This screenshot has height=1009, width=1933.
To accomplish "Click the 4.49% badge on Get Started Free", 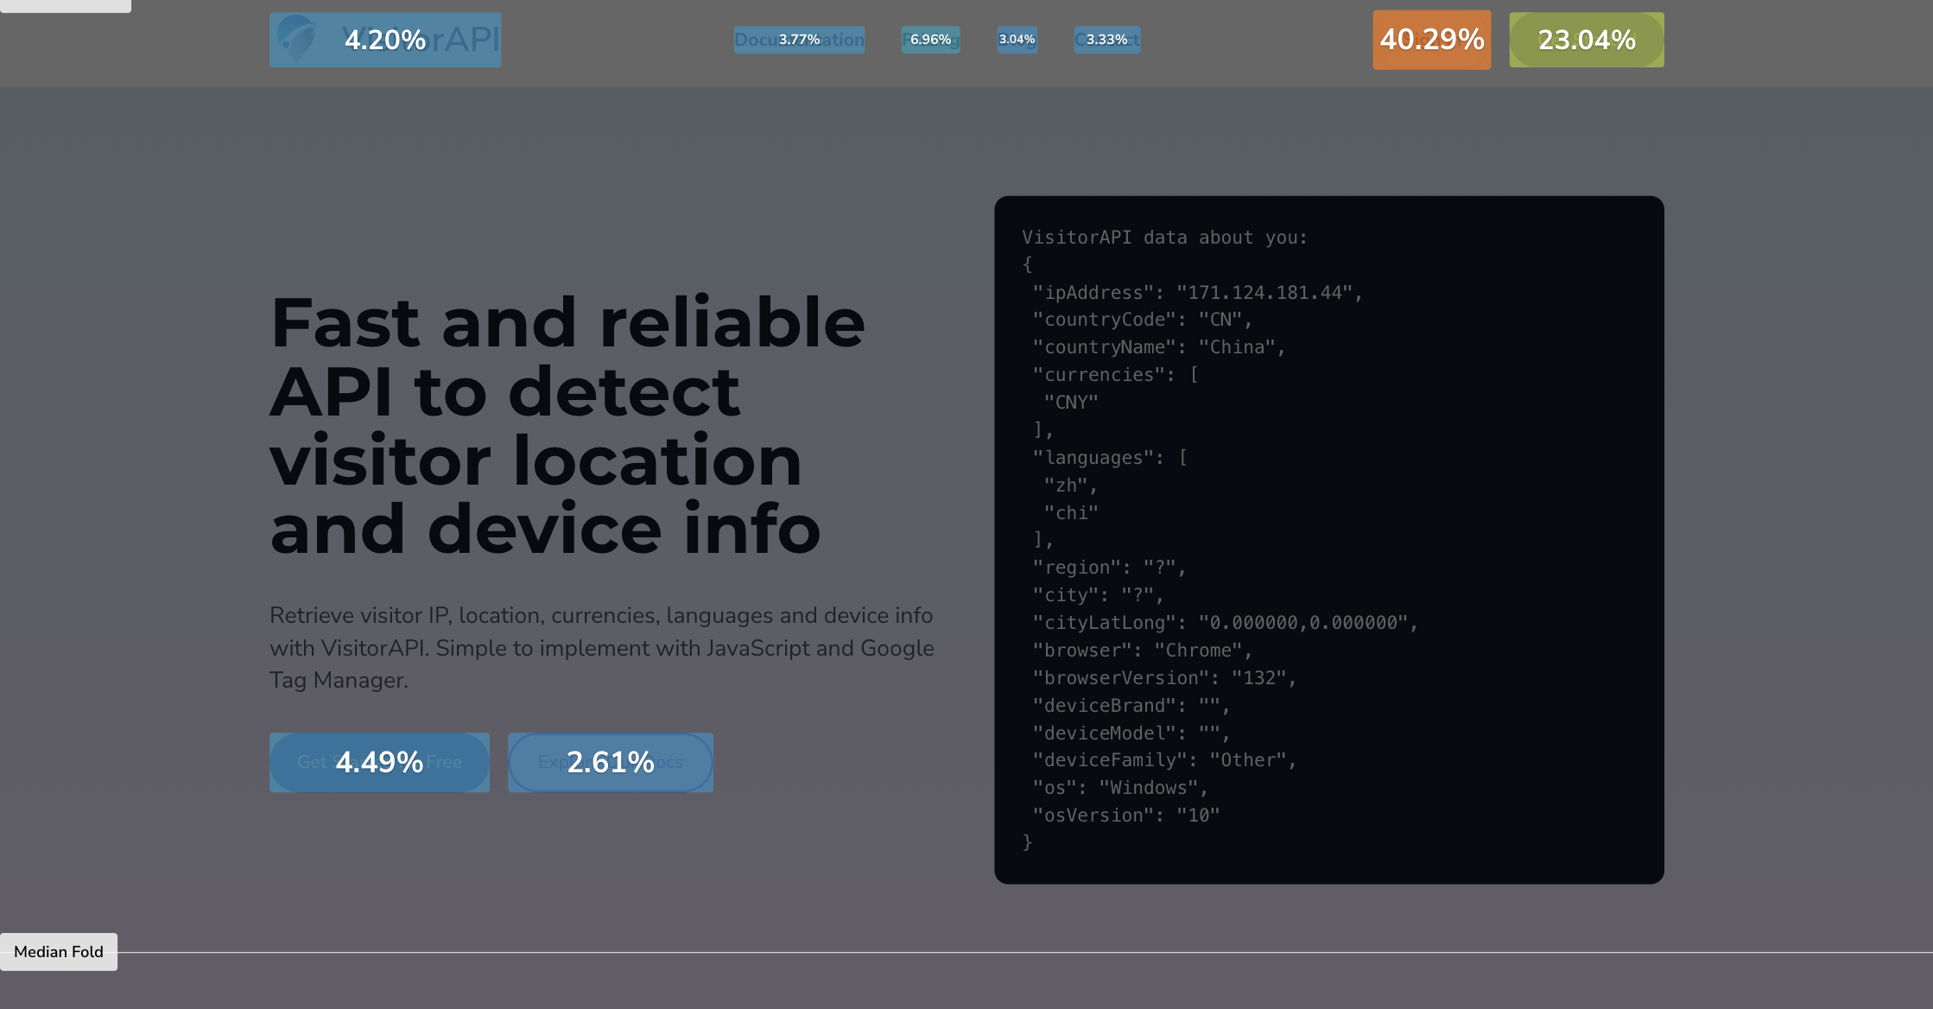I will tap(379, 762).
